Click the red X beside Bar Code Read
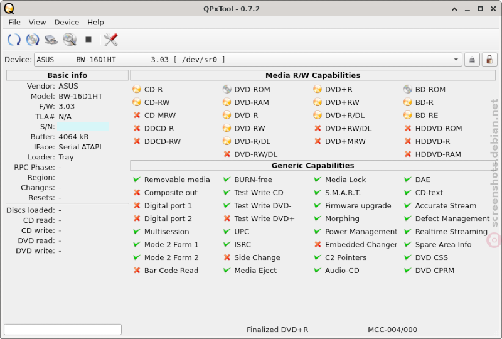The image size is (502, 339). (x=137, y=271)
